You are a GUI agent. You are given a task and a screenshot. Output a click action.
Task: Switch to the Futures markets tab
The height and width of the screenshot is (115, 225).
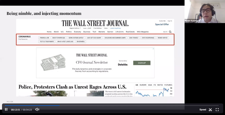(x=168, y=85)
